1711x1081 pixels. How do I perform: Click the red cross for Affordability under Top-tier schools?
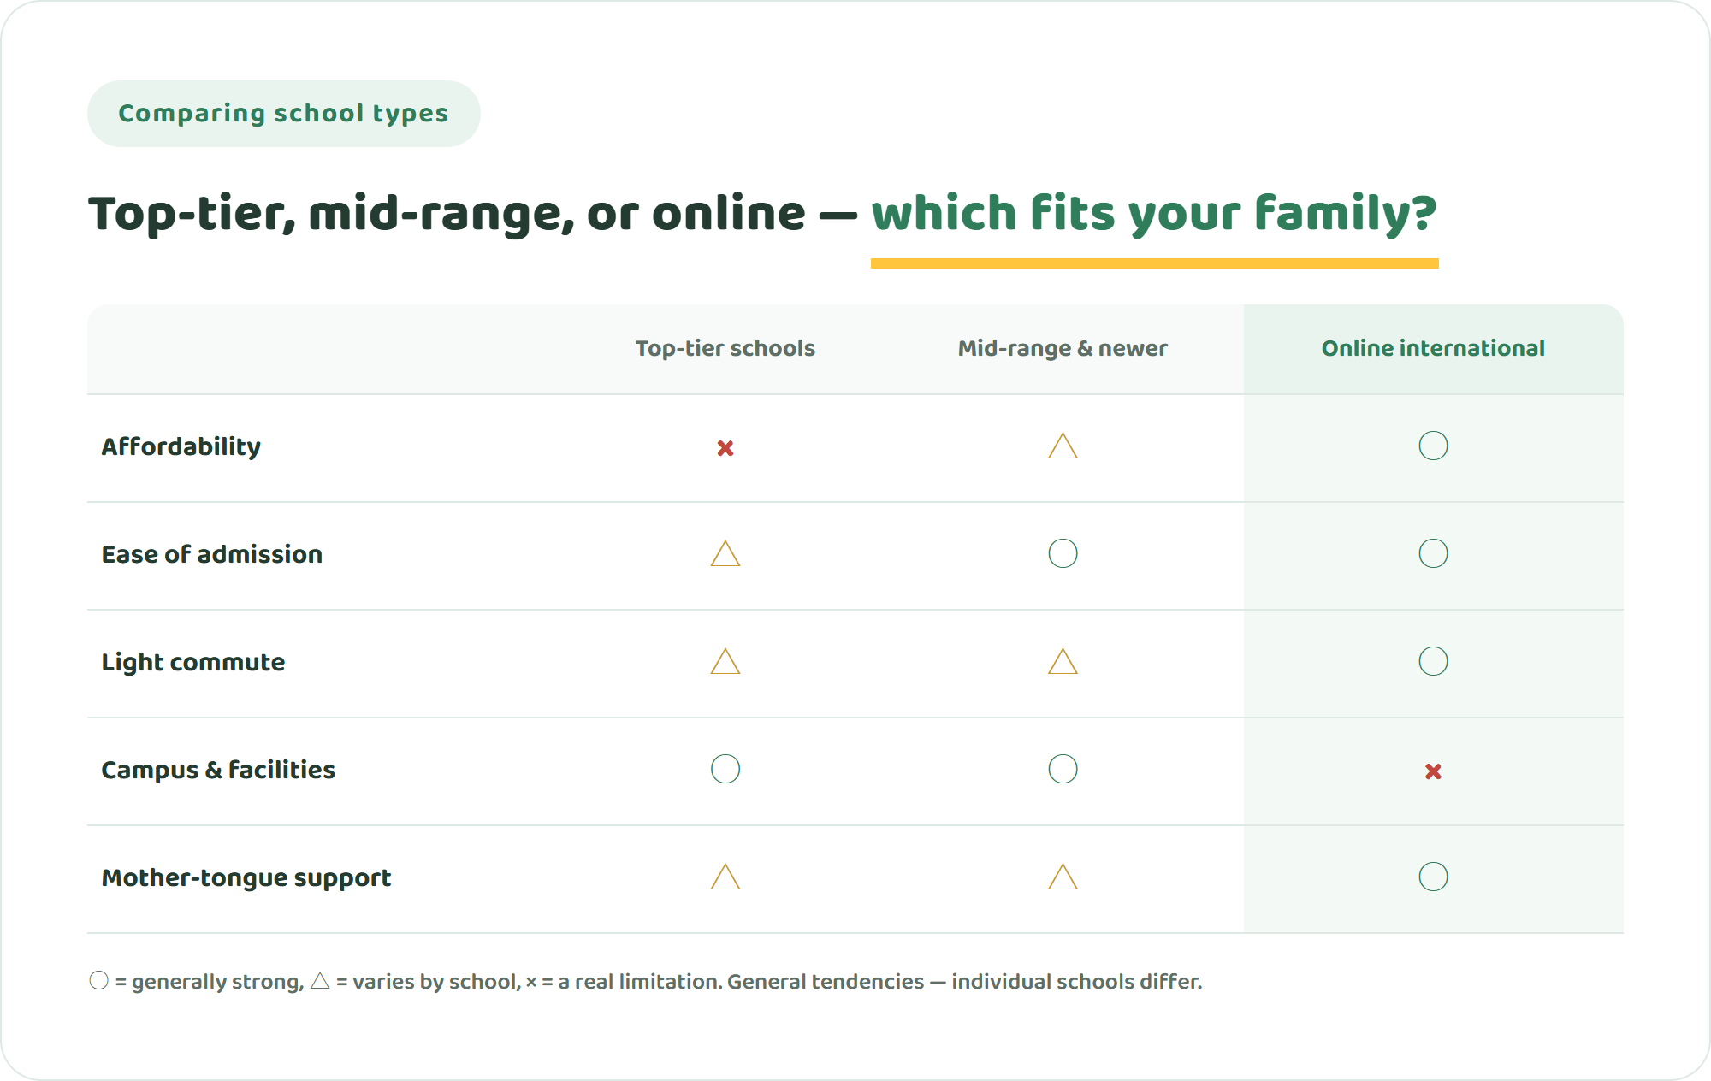click(725, 448)
